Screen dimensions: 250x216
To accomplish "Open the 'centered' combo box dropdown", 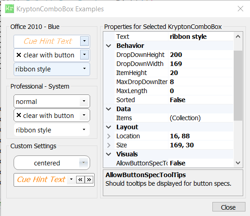I will 83,163.
